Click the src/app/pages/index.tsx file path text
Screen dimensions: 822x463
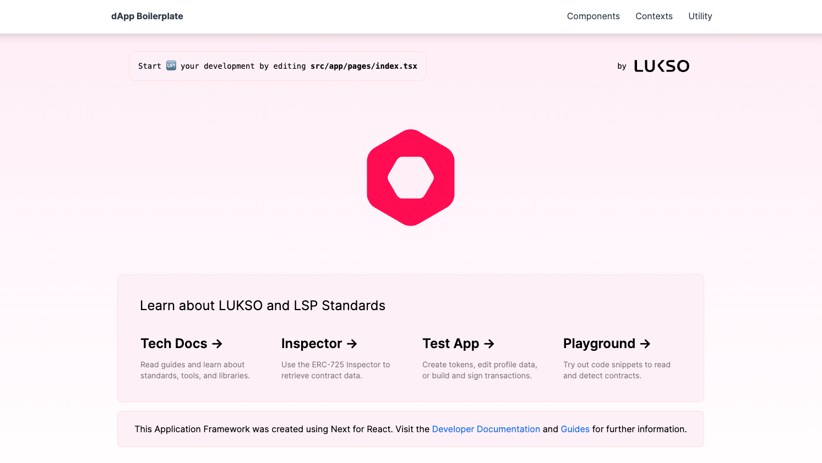point(364,66)
